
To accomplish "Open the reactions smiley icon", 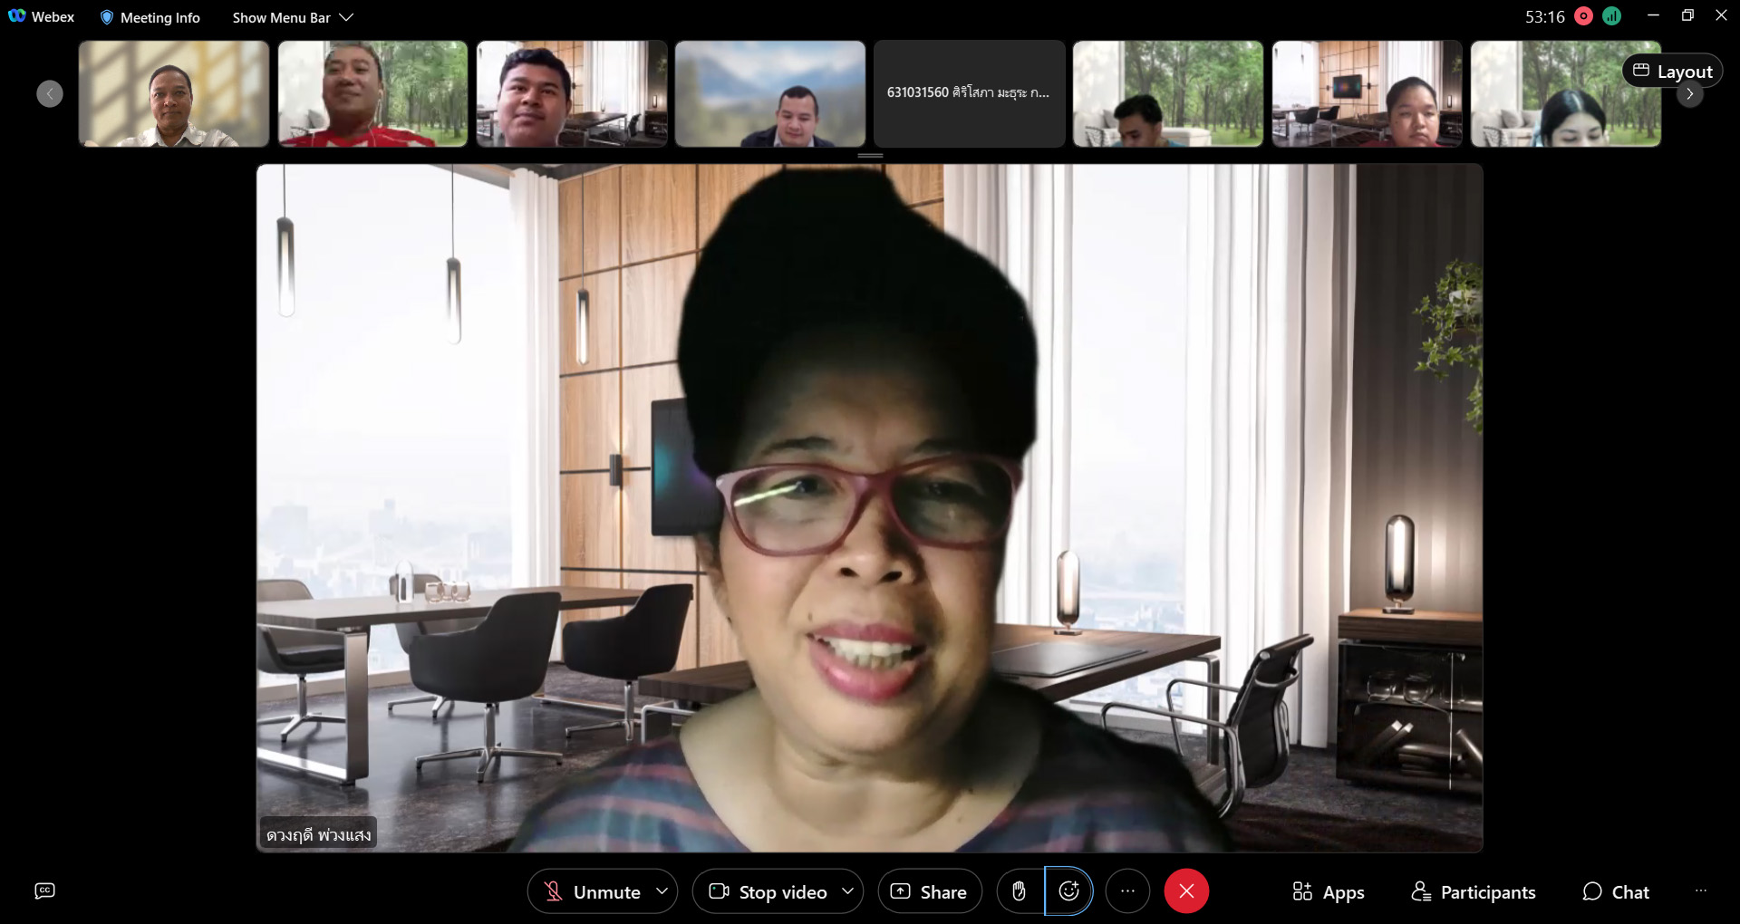I will tap(1068, 891).
